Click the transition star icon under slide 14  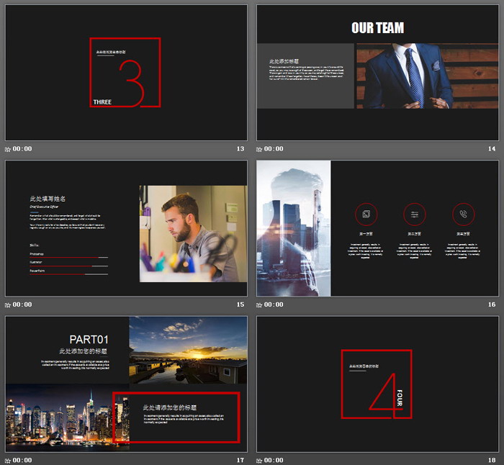point(260,149)
